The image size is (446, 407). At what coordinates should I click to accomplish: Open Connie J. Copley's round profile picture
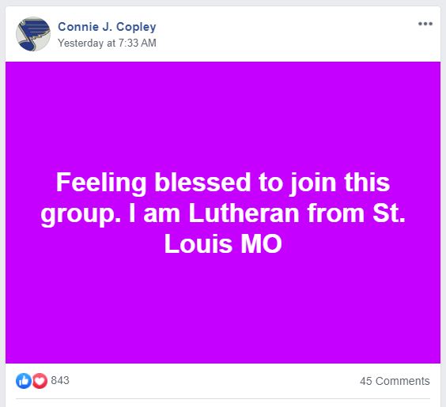[33, 34]
